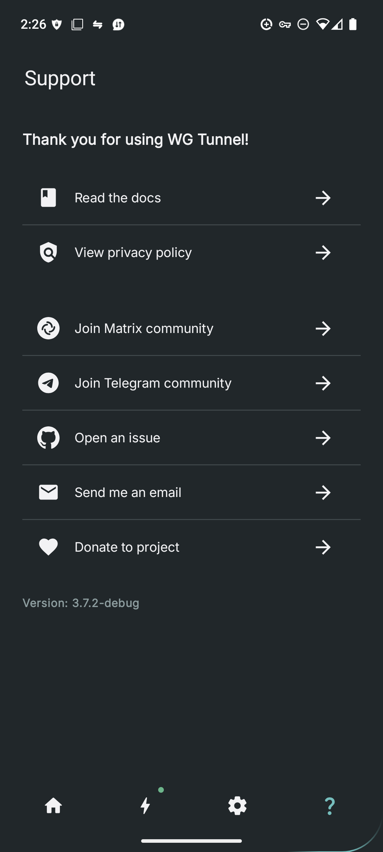Tap the Telegram paper plane icon
Viewport: 383px width, 852px height.
coord(48,383)
